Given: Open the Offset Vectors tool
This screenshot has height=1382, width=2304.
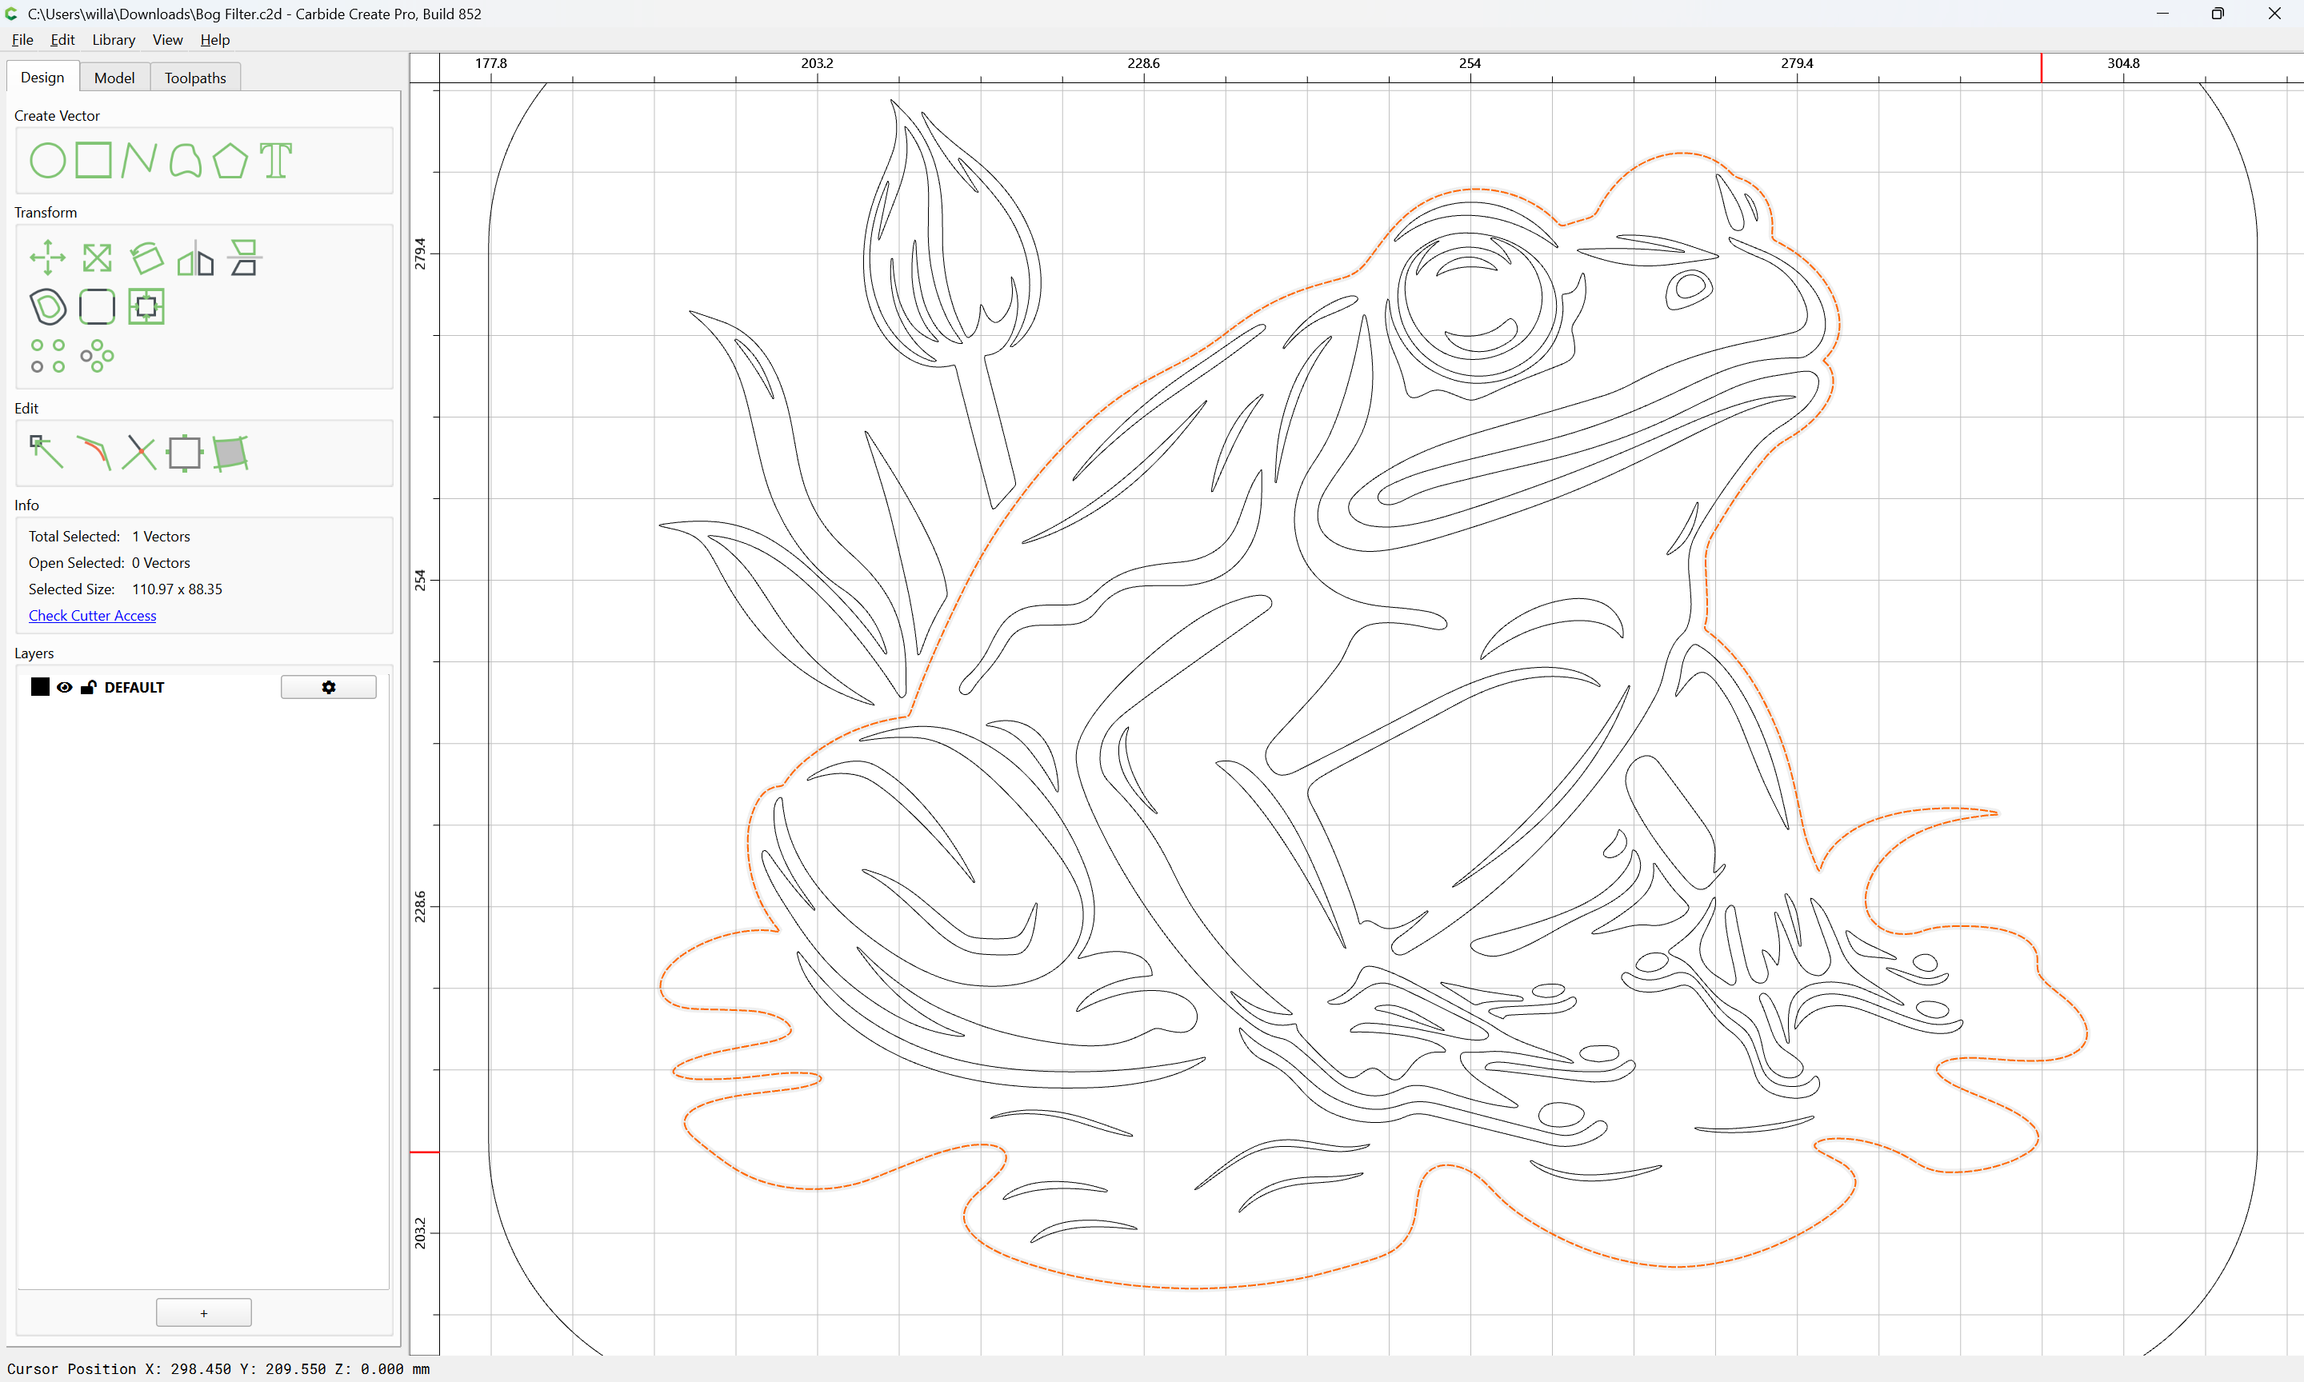Looking at the screenshot, I should point(47,306).
